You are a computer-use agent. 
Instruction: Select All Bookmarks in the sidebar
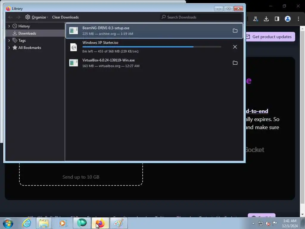click(29, 48)
